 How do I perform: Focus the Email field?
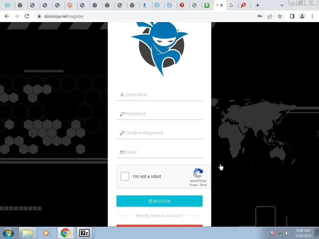[159, 152]
